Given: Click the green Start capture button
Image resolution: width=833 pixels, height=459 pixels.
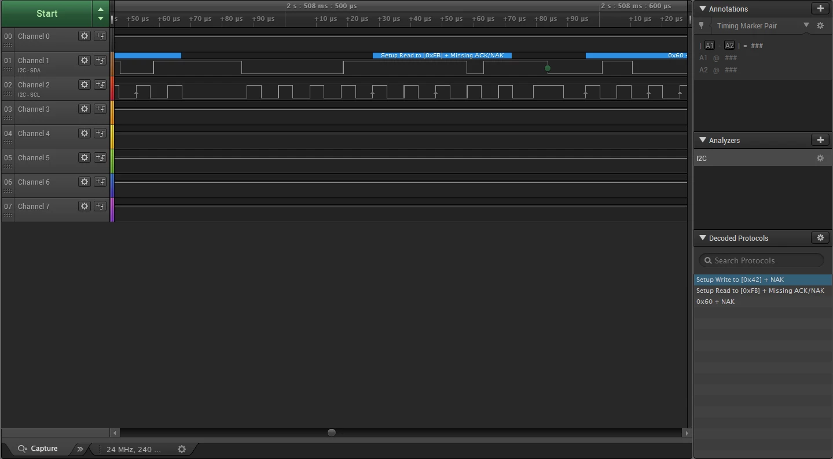Looking at the screenshot, I should tap(47, 13).
